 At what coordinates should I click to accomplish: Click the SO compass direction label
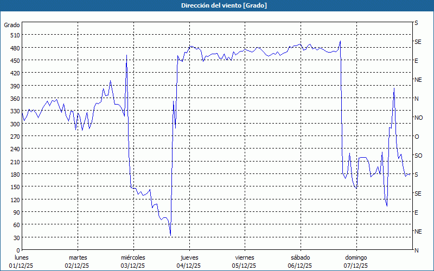(418, 156)
